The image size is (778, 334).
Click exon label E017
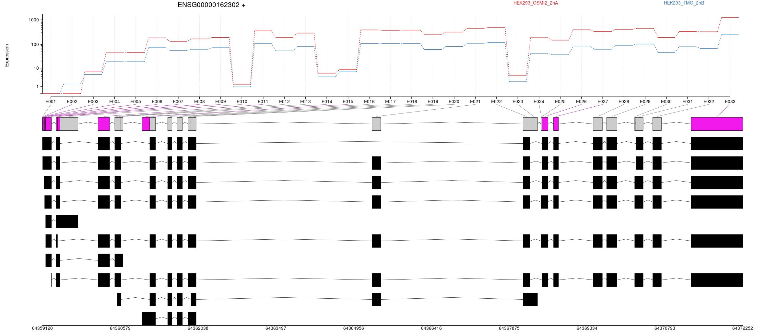click(390, 101)
